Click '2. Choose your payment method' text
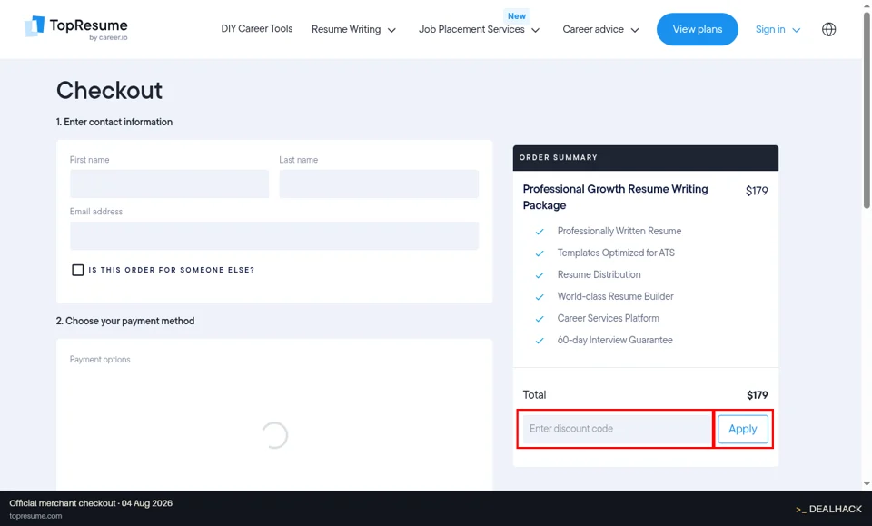The height and width of the screenshot is (526, 872). (x=125, y=321)
